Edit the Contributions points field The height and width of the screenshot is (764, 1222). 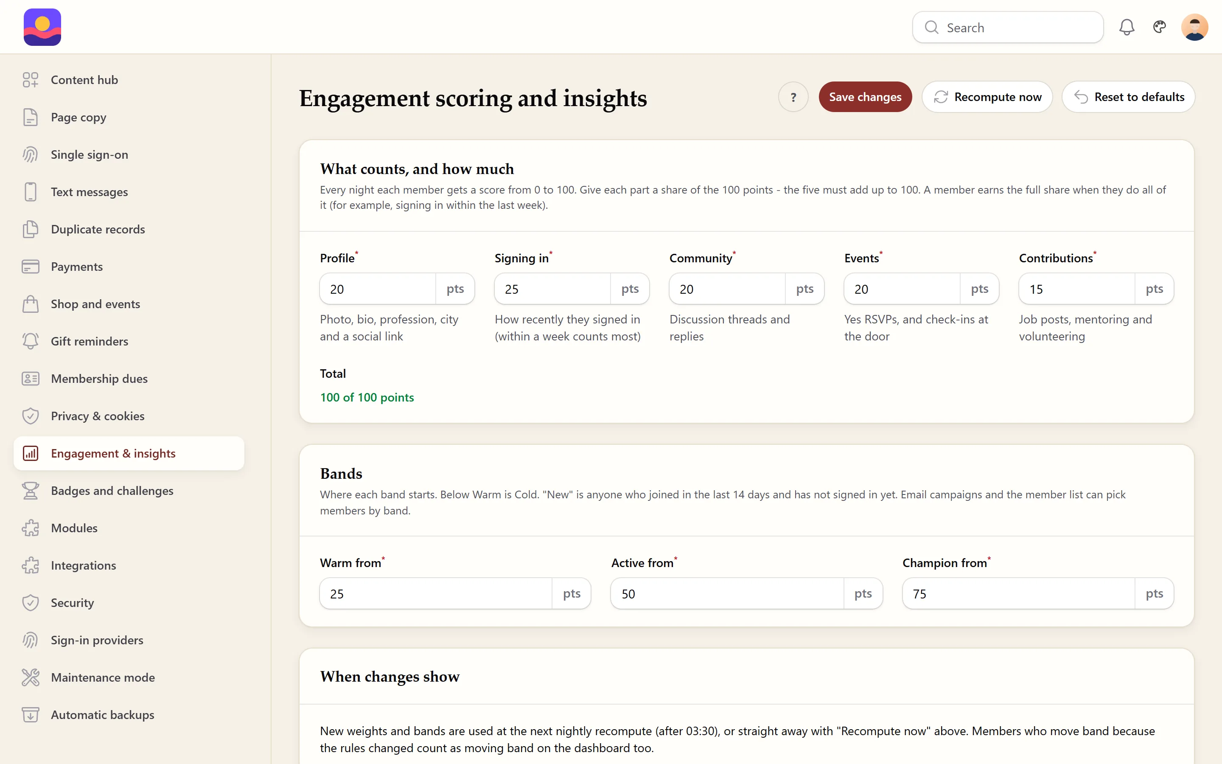[x=1076, y=289]
